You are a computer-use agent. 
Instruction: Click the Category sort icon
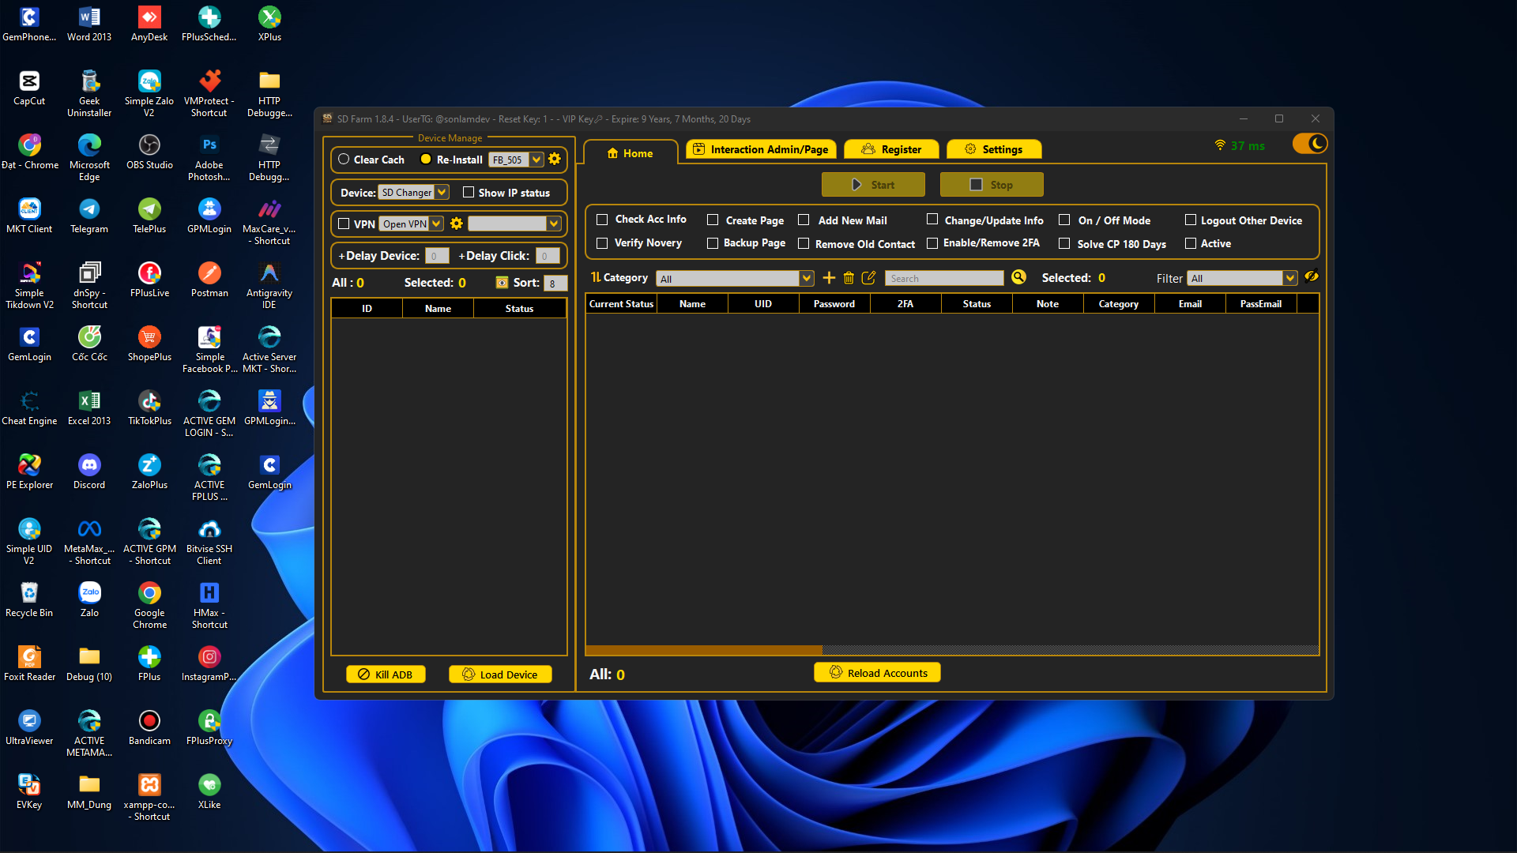(x=596, y=277)
